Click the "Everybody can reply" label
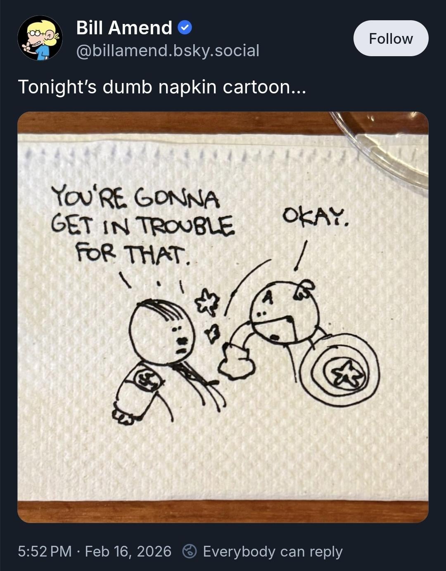 [273, 551]
